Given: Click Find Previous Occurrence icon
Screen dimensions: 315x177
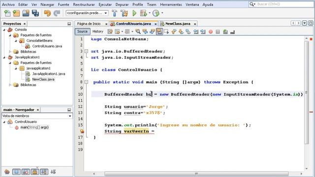Looking at the screenshot, I should point(145,31).
